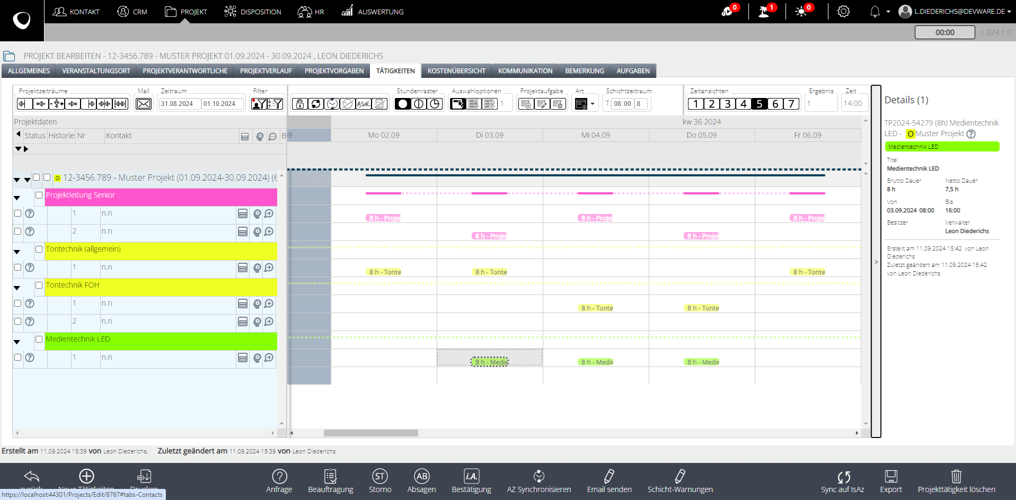Screen dimensions: 1016x500
Task: Collapse the 12-3456.789 project node
Action: 17,180
